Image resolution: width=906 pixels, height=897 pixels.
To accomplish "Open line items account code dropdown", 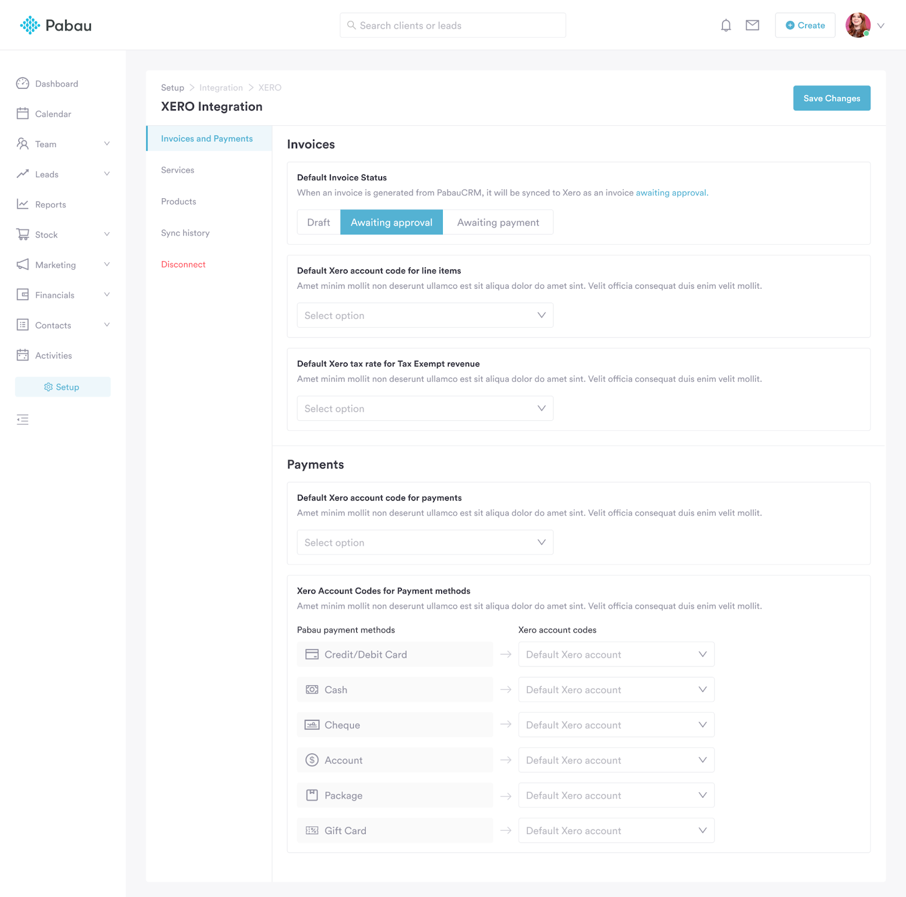I will [425, 315].
